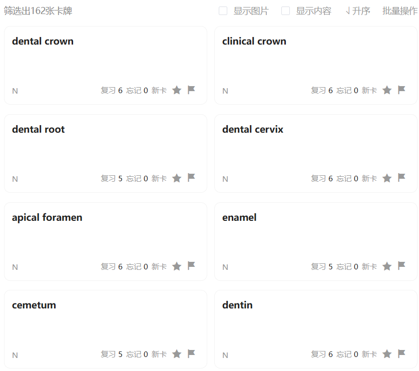Open the dentin card title
419x371 pixels.
coord(237,305)
